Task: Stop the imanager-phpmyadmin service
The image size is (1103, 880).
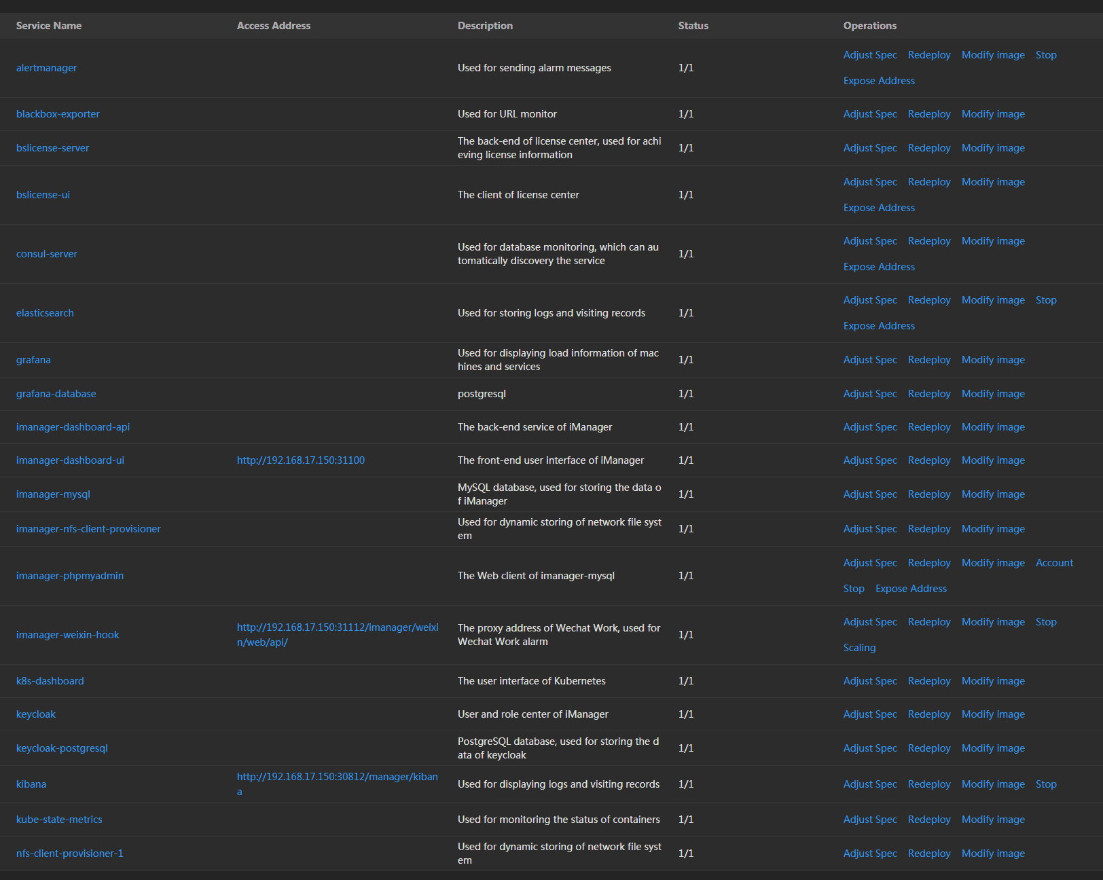Action: point(853,589)
